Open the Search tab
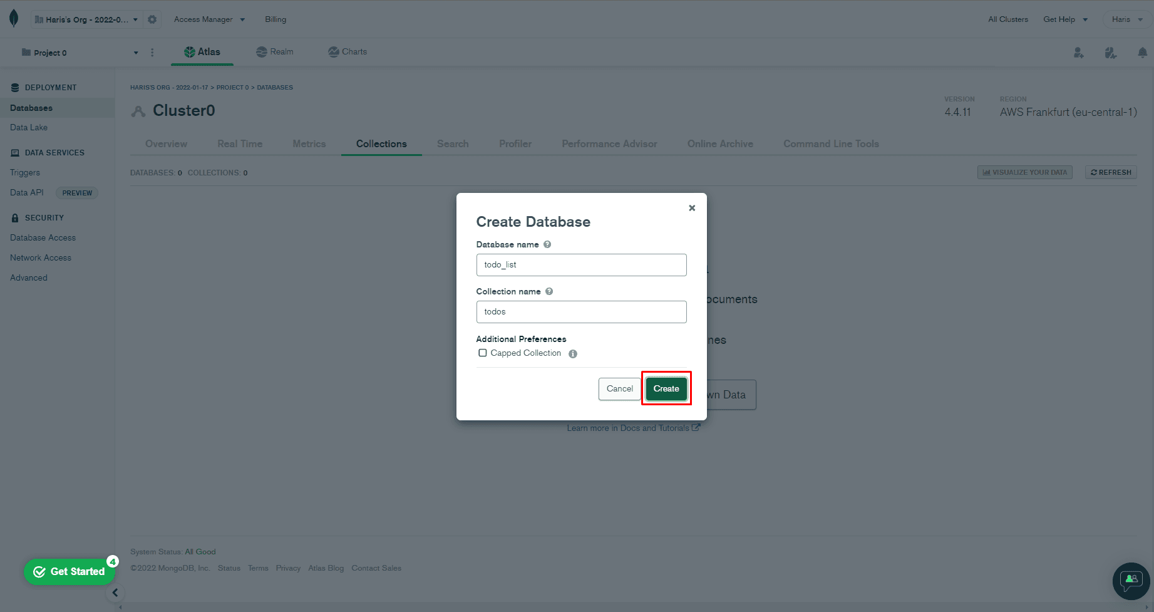 click(x=453, y=144)
